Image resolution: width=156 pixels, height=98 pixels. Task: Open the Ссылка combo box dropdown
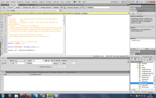52,63
